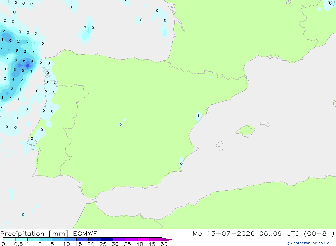This screenshot has width=336, height=246.
Task: Choose the 20–25 mm dark blue legend swatch
Action: 94,239
